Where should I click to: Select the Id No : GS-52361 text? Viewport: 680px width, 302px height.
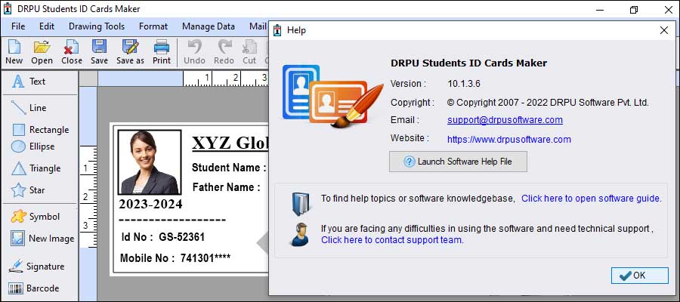point(162,237)
